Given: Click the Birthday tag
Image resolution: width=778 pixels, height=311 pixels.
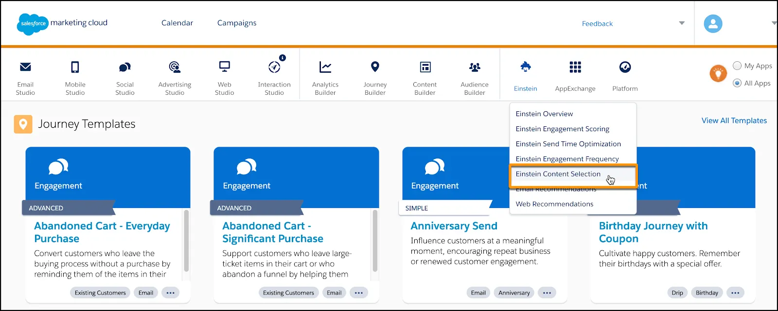Looking at the screenshot, I should pos(707,293).
